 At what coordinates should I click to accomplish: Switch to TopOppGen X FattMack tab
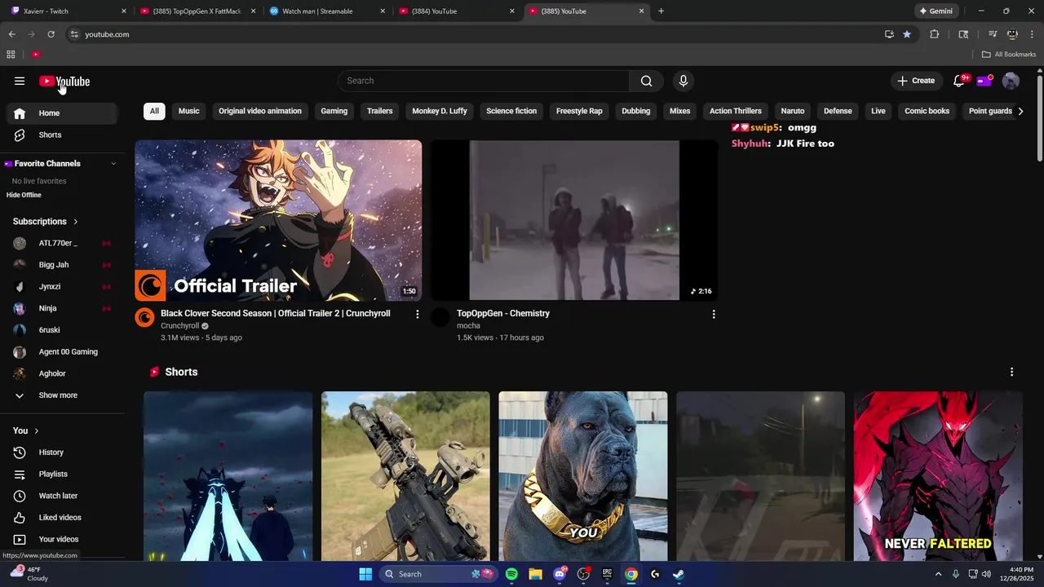[x=198, y=11]
